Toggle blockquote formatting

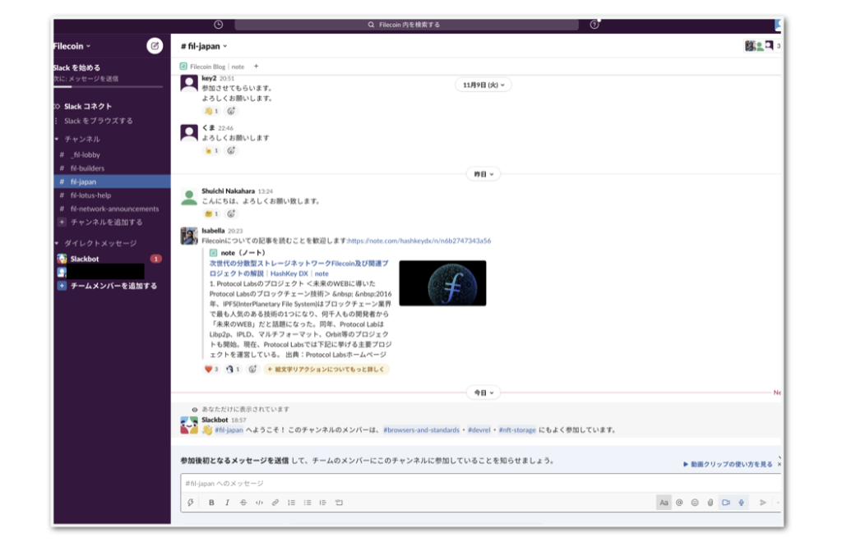tap(322, 503)
